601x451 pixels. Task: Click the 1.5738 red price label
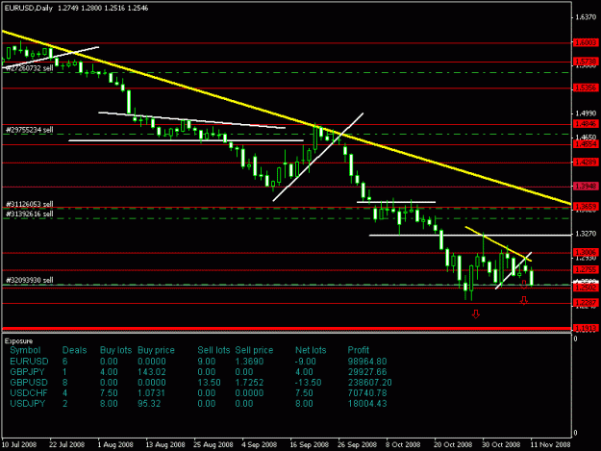pos(586,62)
